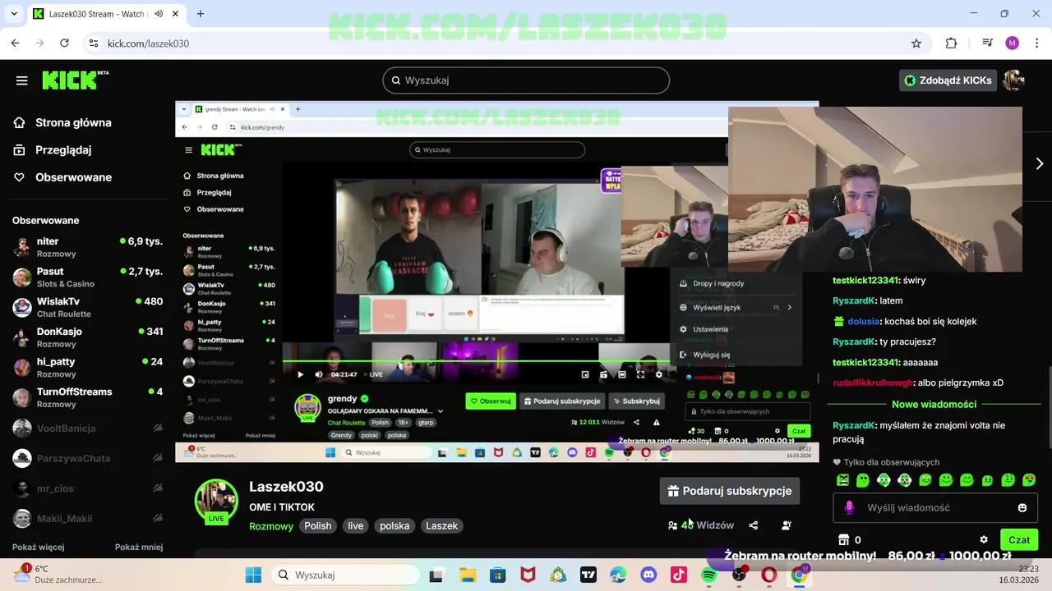The image size is (1052, 591).
Task: Open Pasut channel in followed list
Action: (x=86, y=277)
